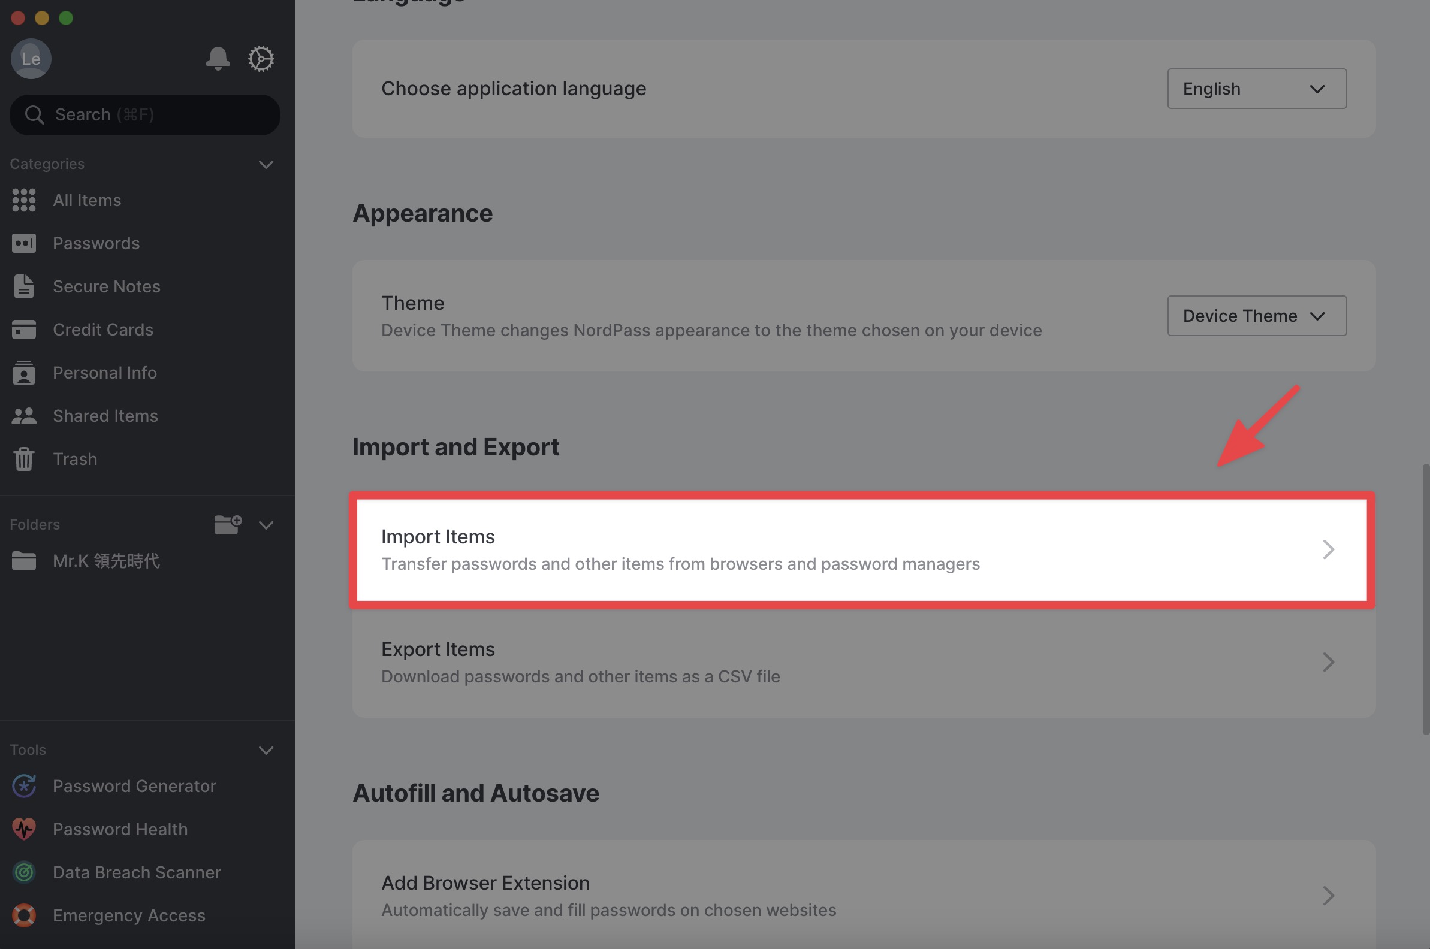Collapse the Tools section
This screenshot has height=949, width=1430.
[266, 750]
